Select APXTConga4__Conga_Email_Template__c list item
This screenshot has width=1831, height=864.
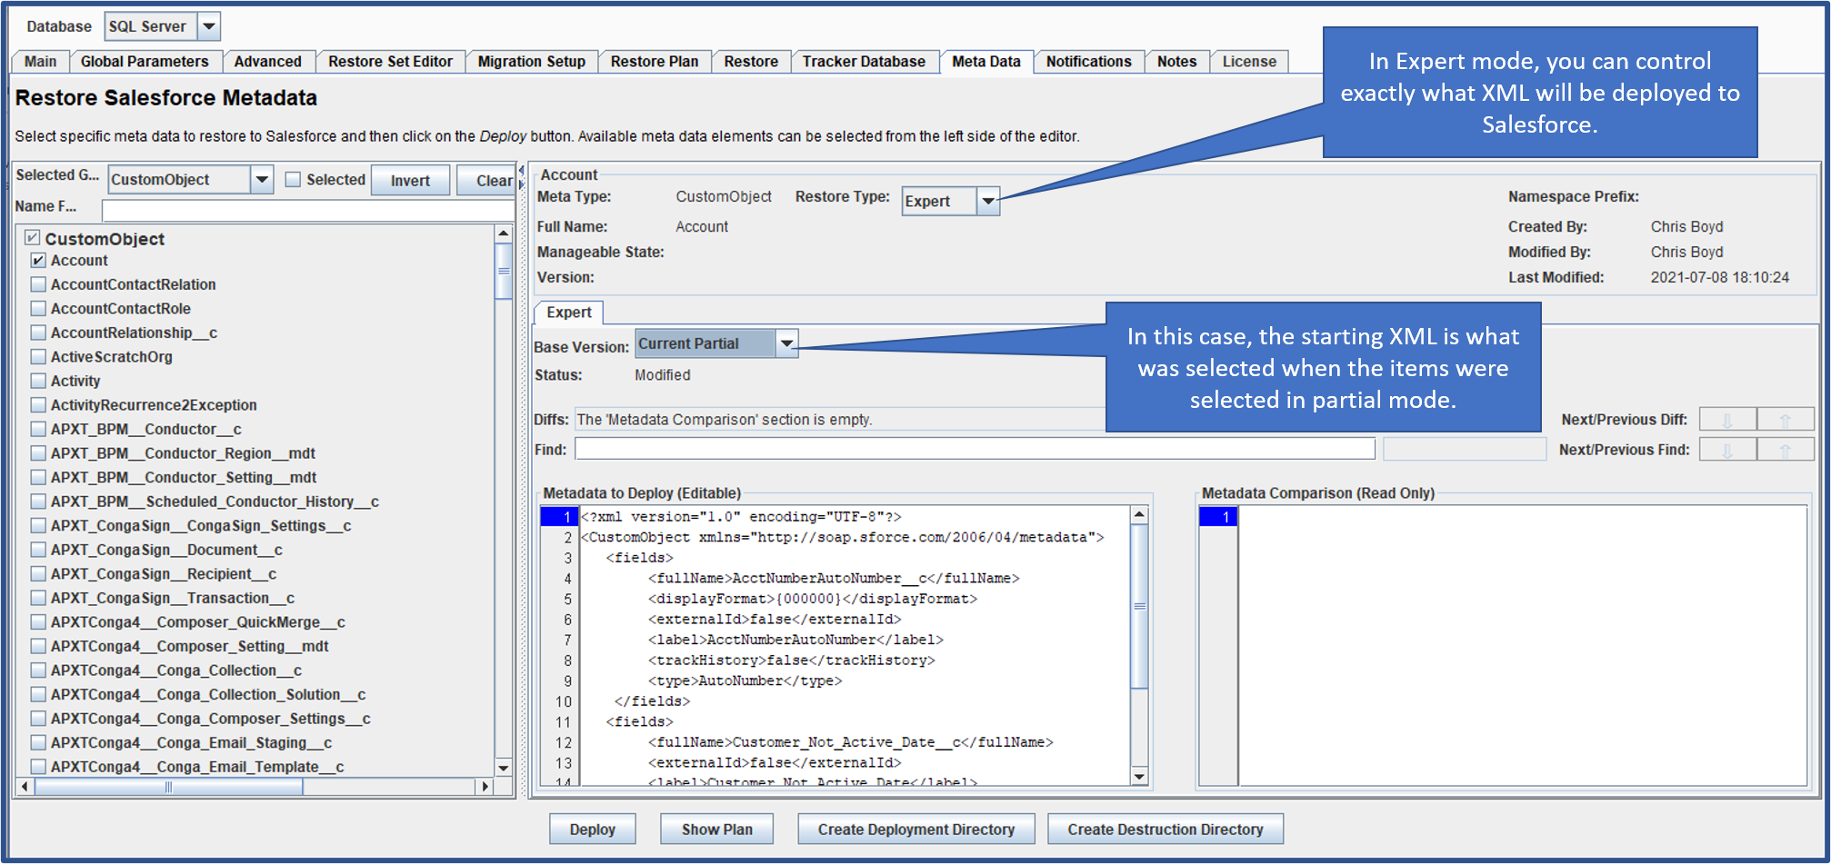click(197, 767)
